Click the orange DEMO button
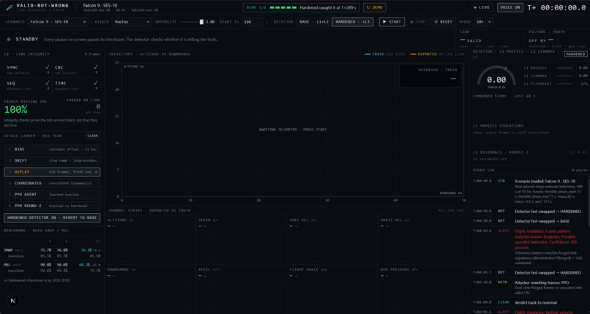This screenshot has height=314, width=590. coord(374,7)
